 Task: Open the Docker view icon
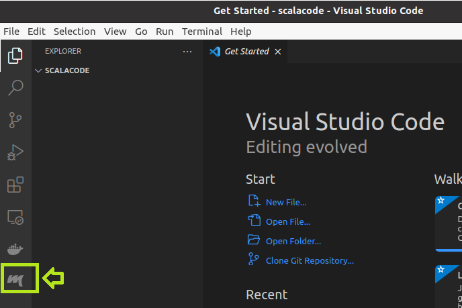(x=15, y=250)
